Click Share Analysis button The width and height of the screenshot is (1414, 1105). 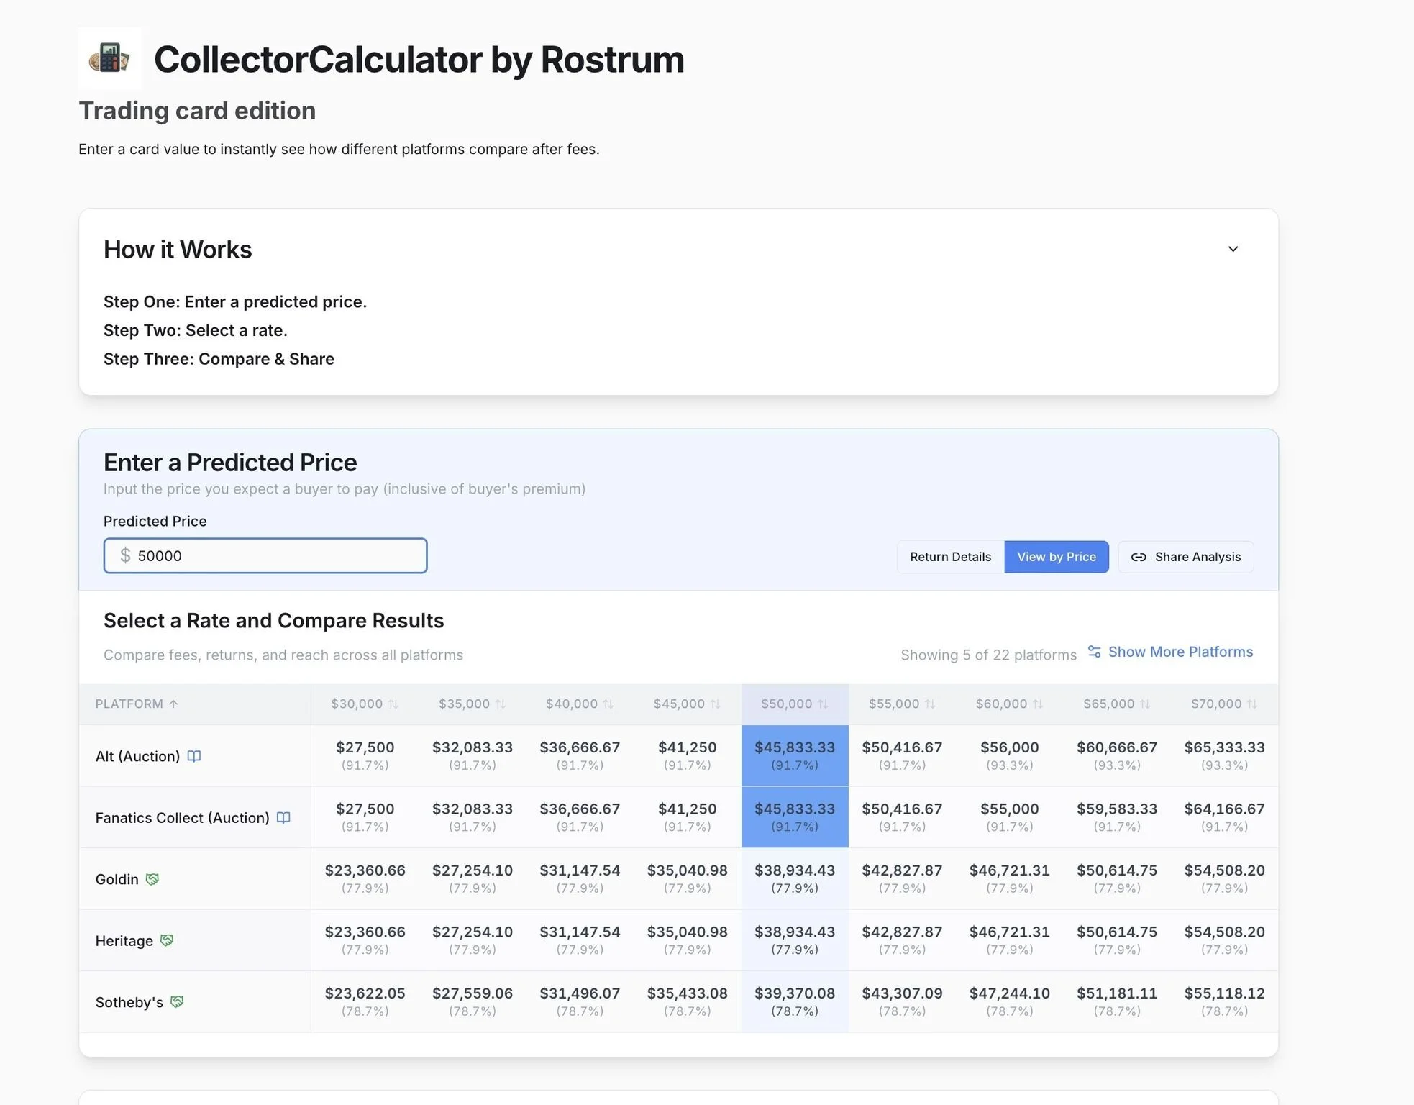tap(1185, 557)
